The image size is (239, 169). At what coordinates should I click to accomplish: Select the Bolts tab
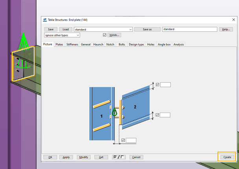122,44
